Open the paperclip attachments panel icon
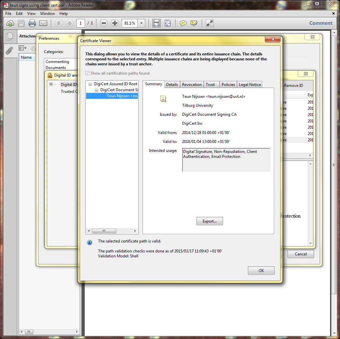340x339 pixels. (9, 50)
